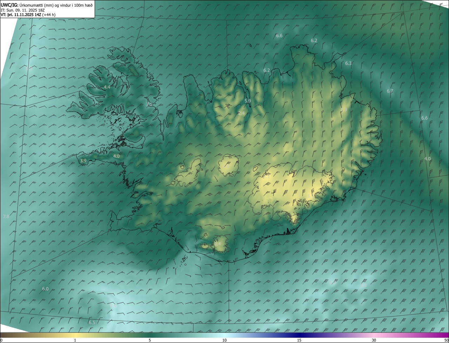Click the 3.9 value label
The width and height of the screenshot is (449, 343).
pos(83,161)
